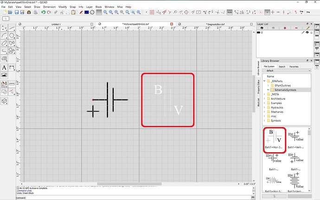Screen dimensions: 320x200
Task: Click the first zoom magnifier icon
Action: [x=105, y=12]
